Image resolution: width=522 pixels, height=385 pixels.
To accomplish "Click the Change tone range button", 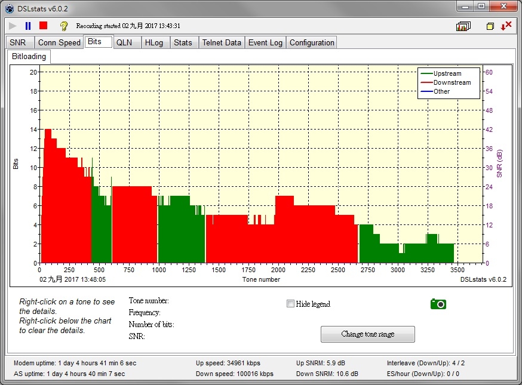I will [368, 334].
